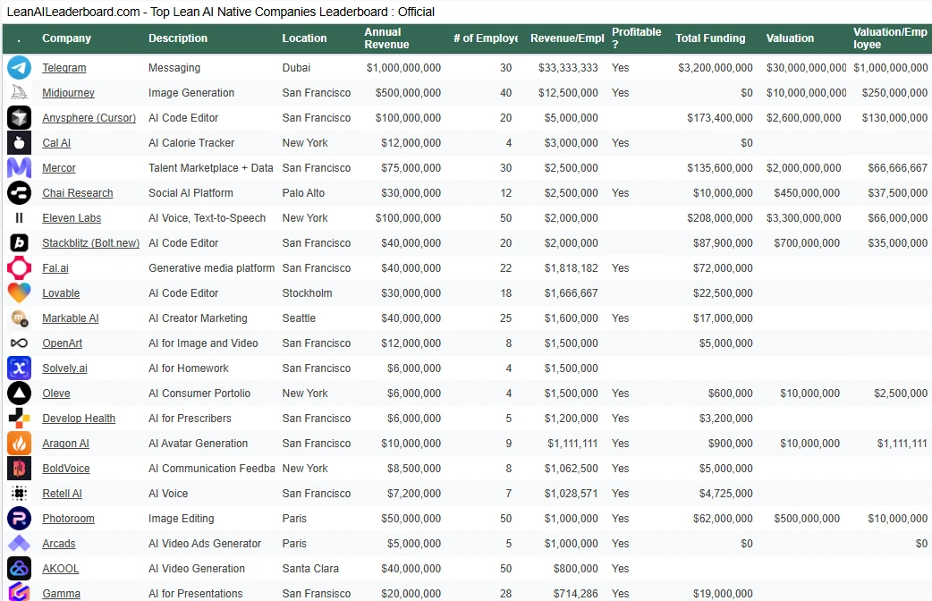The width and height of the screenshot is (932, 601).
Task: Select the Annual Revenue column header
Action: tap(386, 38)
